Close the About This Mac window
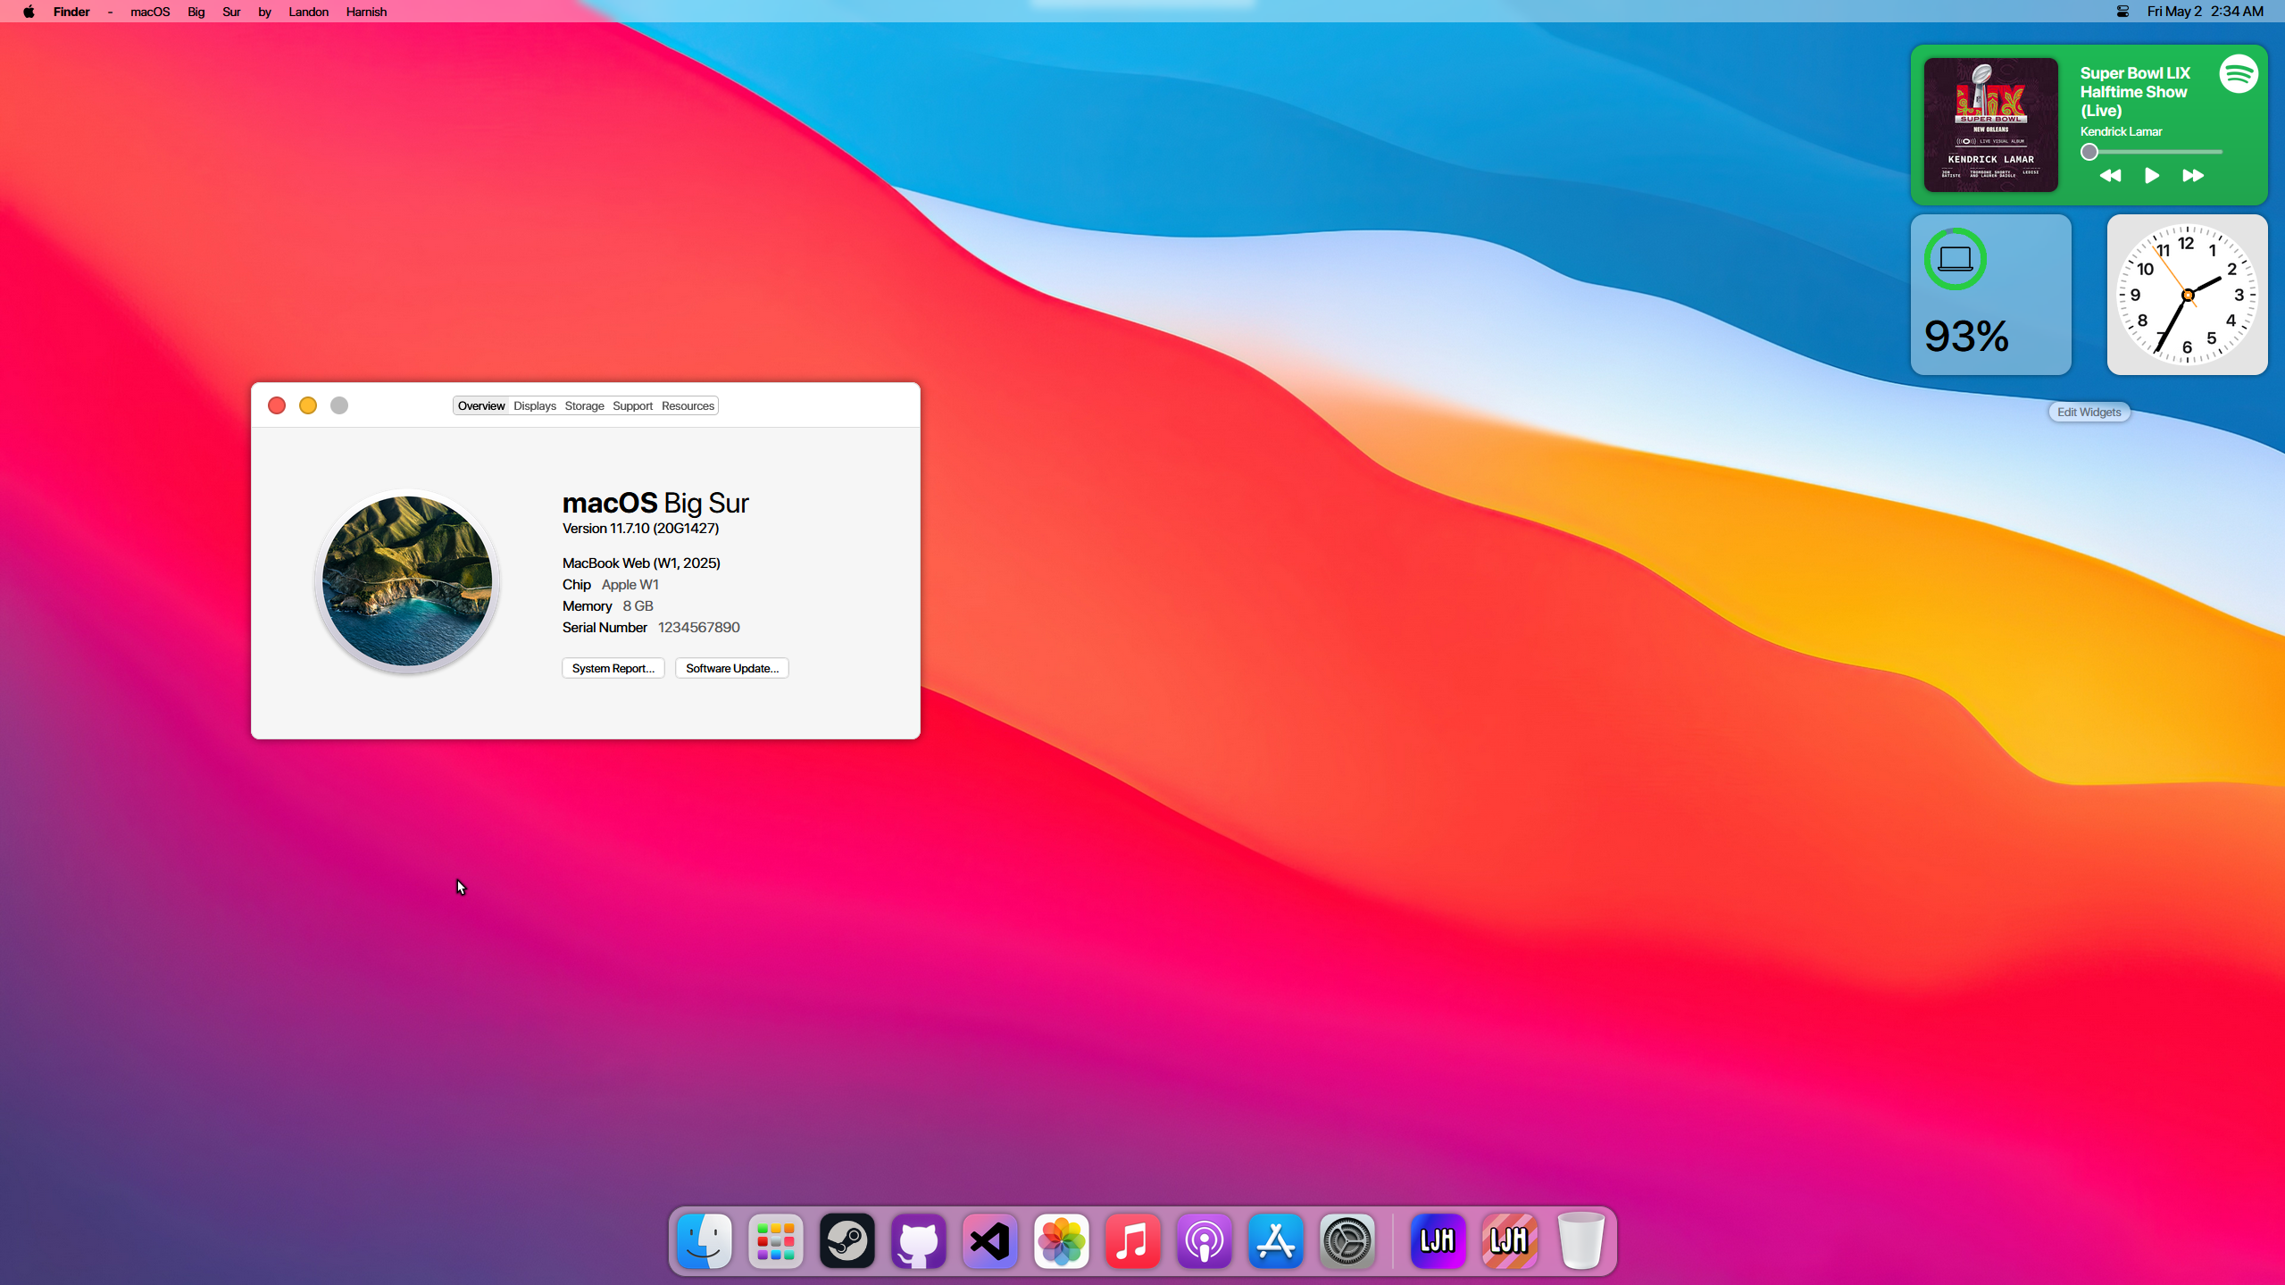The width and height of the screenshot is (2285, 1285). (277, 405)
